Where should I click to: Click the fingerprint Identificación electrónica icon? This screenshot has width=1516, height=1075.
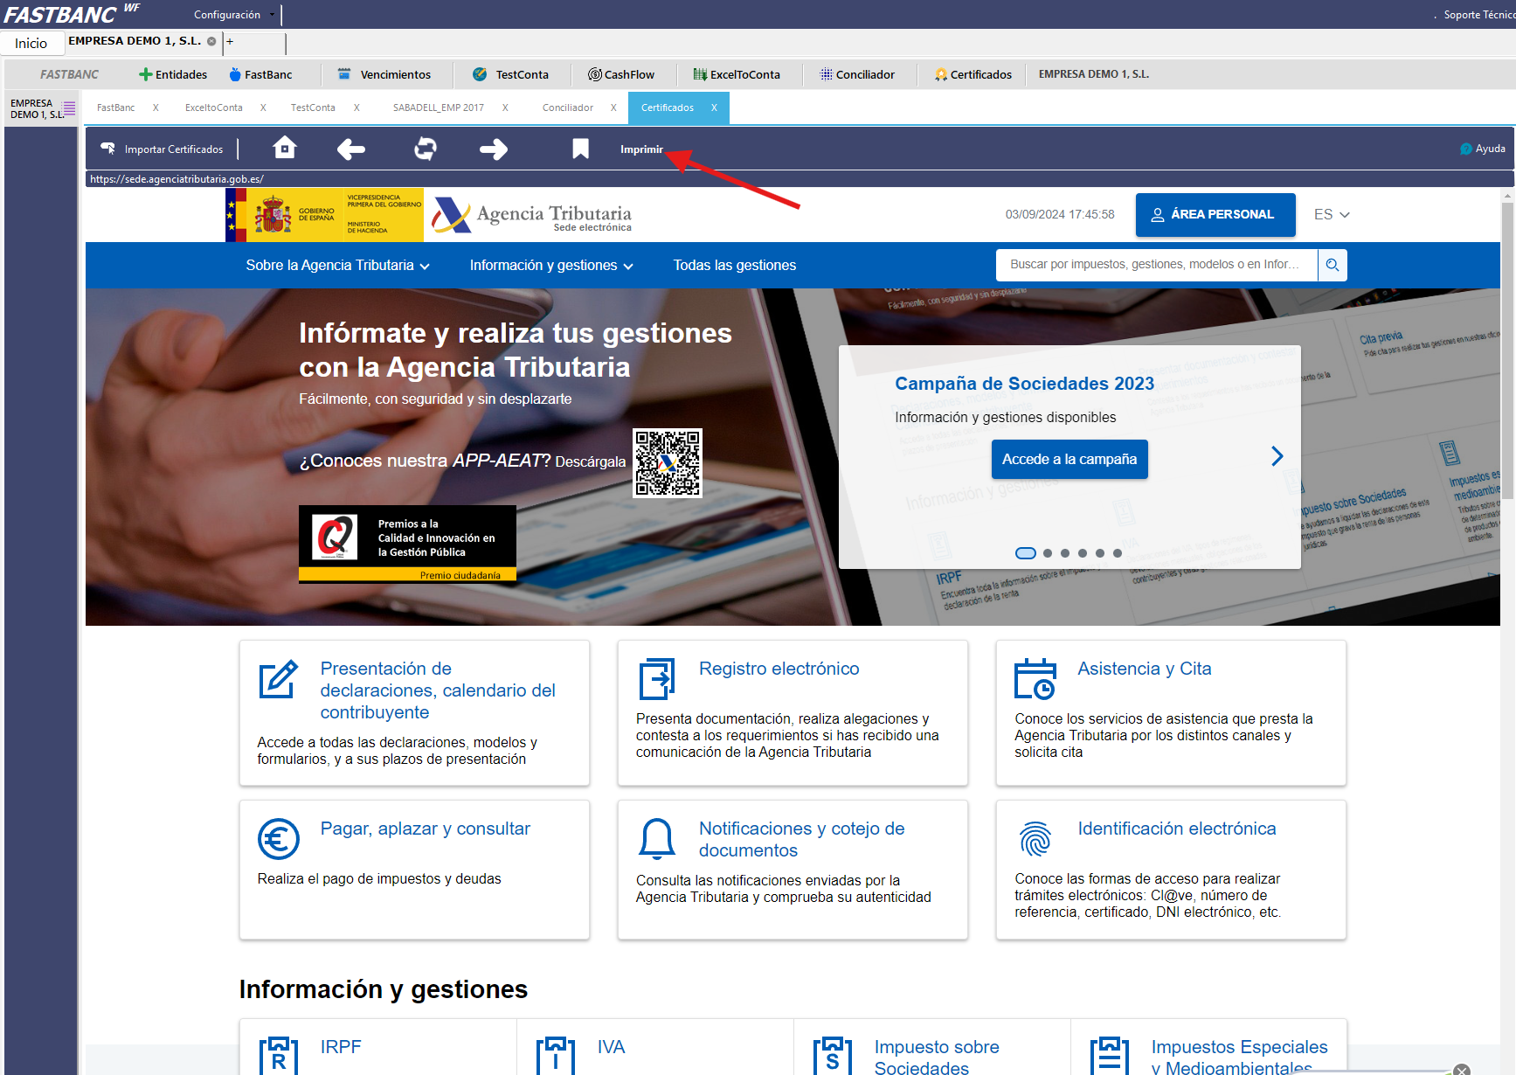pyautogui.click(x=1035, y=839)
